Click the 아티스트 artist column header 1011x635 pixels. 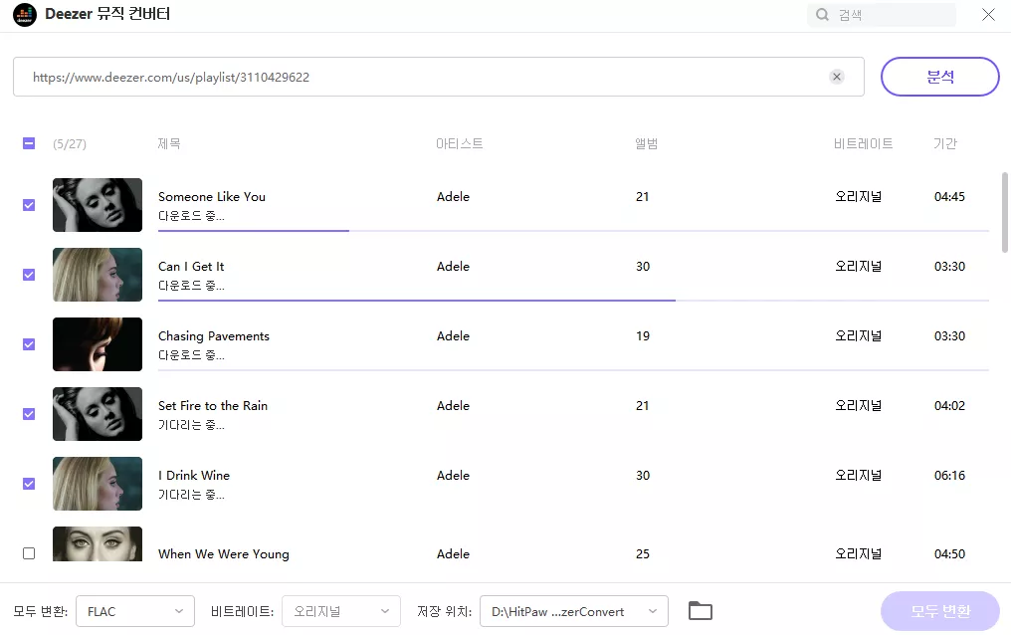coord(459,143)
